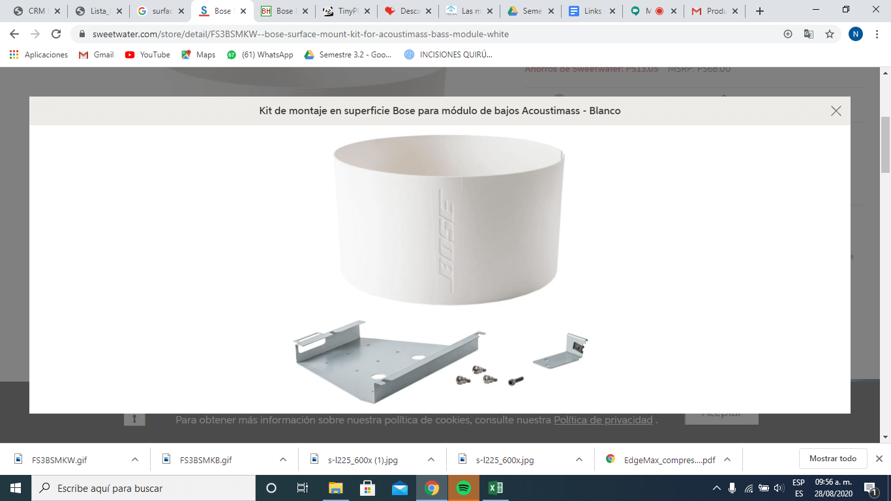This screenshot has width=891, height=501.
Task: Expand options for FS3BSMKW.gif download
Action: coord(135,459)
